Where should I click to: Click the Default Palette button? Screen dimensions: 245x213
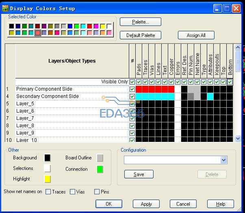[141, 35]
